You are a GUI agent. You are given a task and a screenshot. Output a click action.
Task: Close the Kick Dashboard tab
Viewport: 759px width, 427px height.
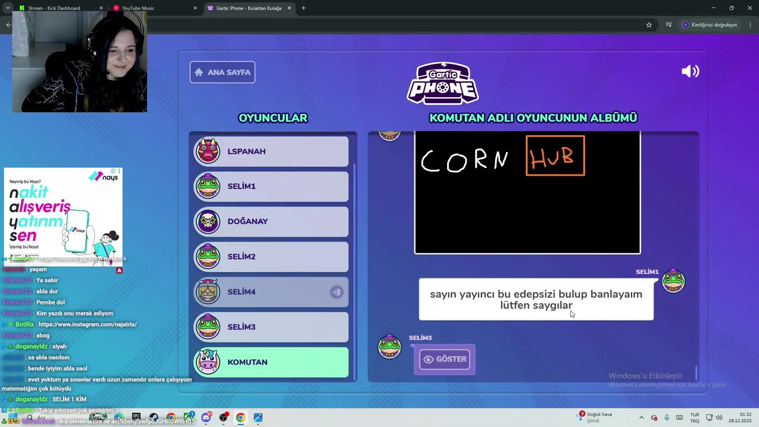(x=101, y=8)
